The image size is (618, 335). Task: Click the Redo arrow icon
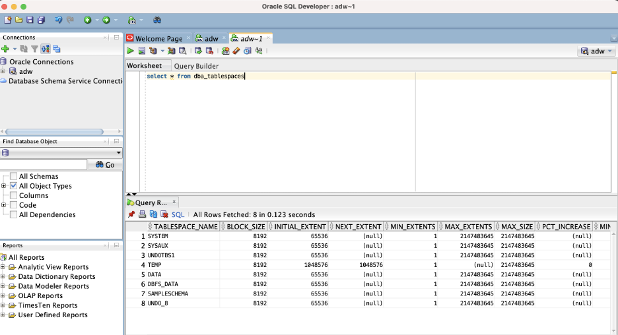(70, 20)
